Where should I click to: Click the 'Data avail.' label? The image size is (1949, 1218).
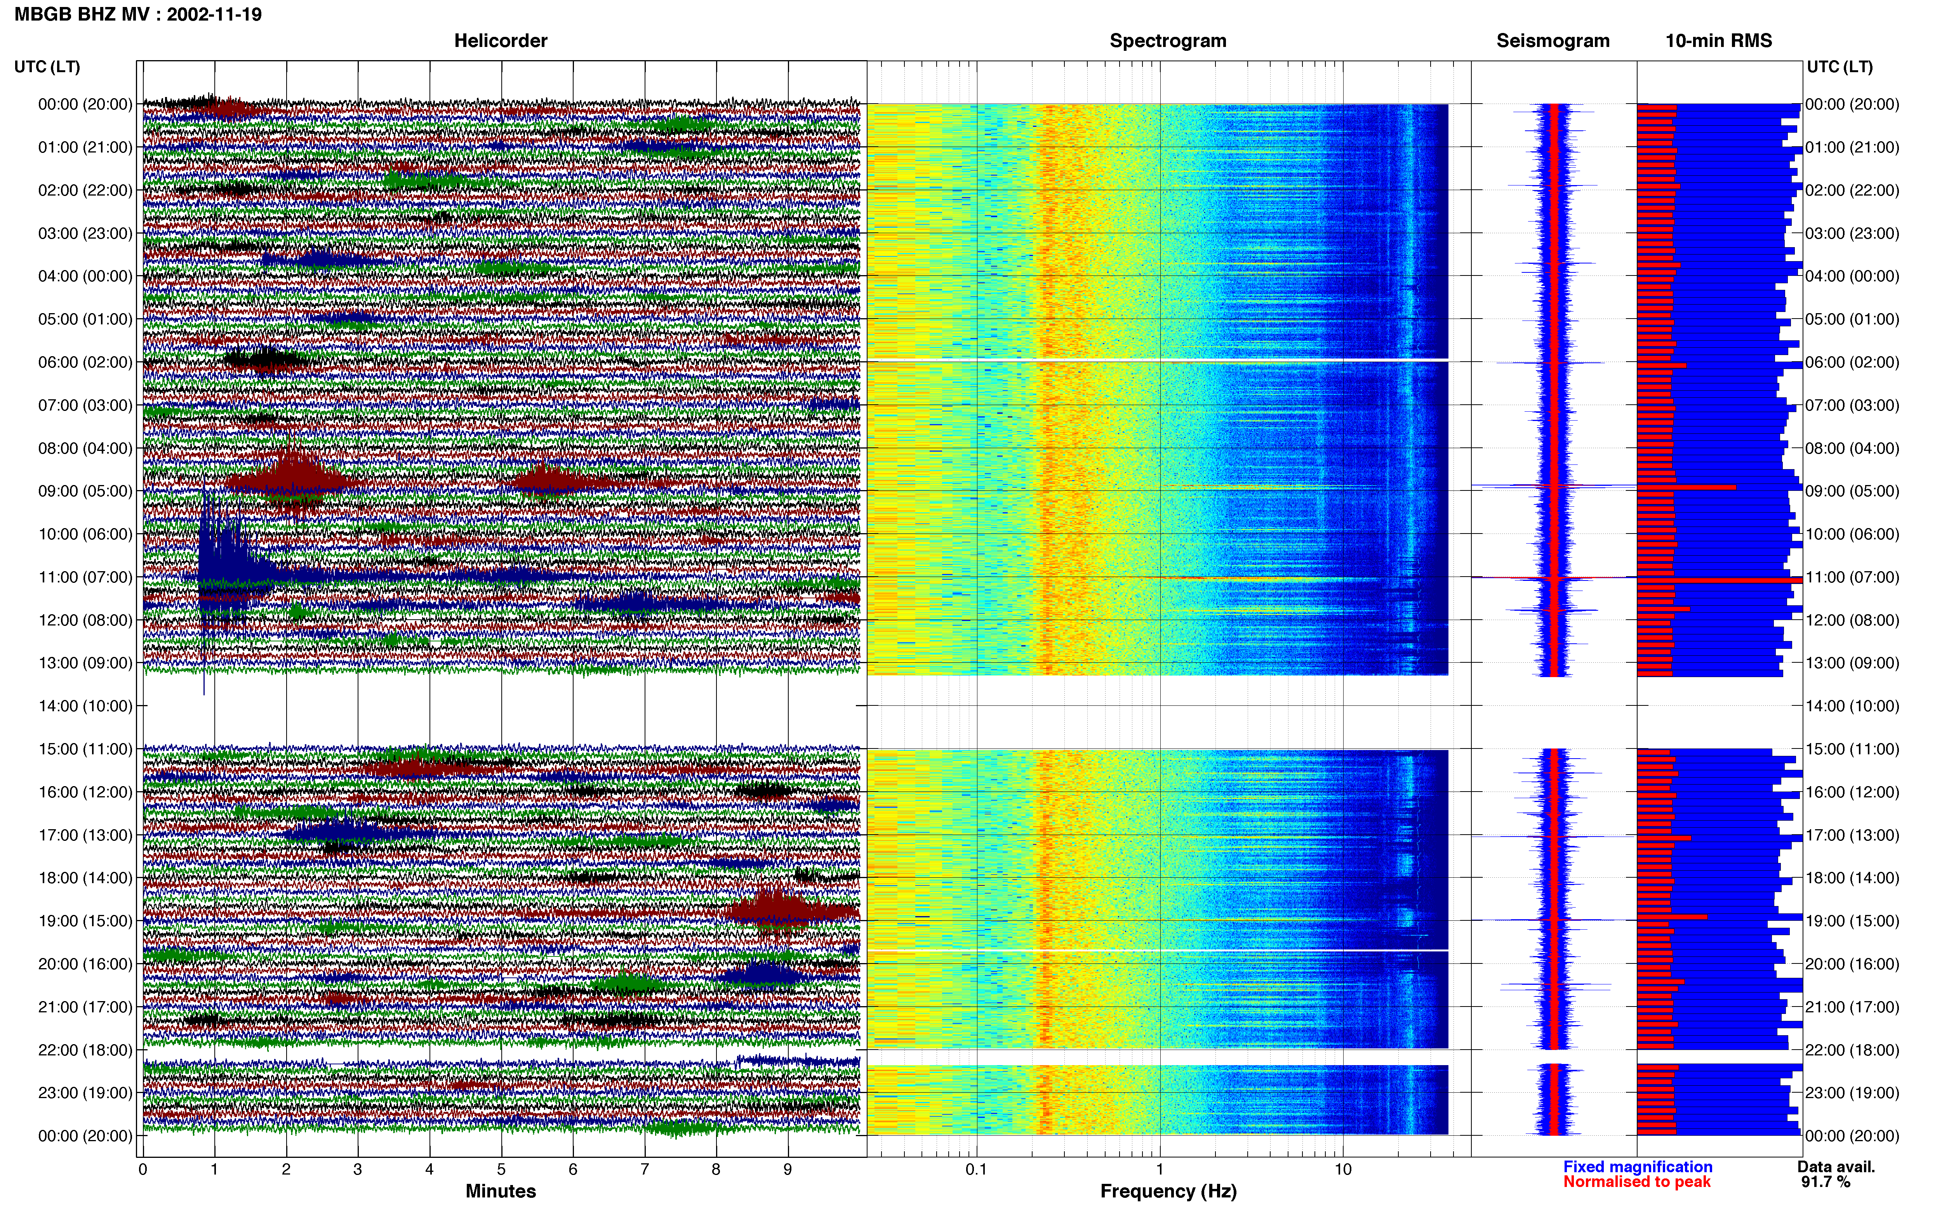[1836, 1166]
